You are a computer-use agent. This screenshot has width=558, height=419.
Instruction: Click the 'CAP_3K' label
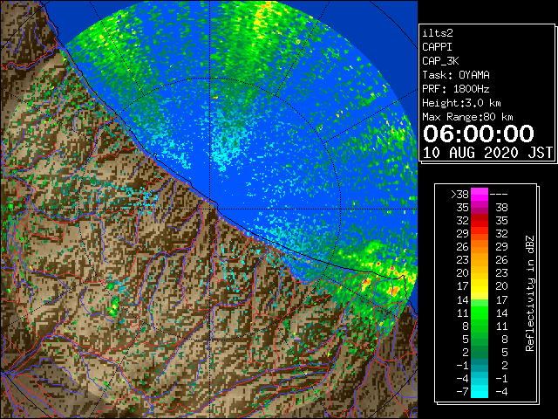[x=440, y=61]
